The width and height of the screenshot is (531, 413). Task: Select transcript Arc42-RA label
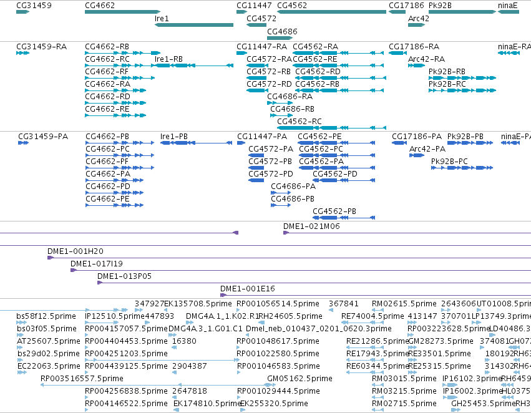(426, 59)
